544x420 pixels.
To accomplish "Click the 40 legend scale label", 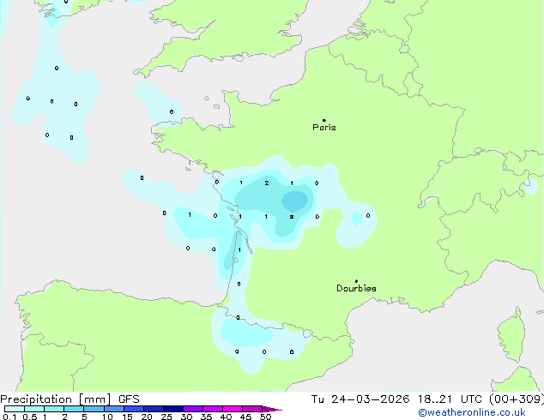I will (x=226, y=417).
